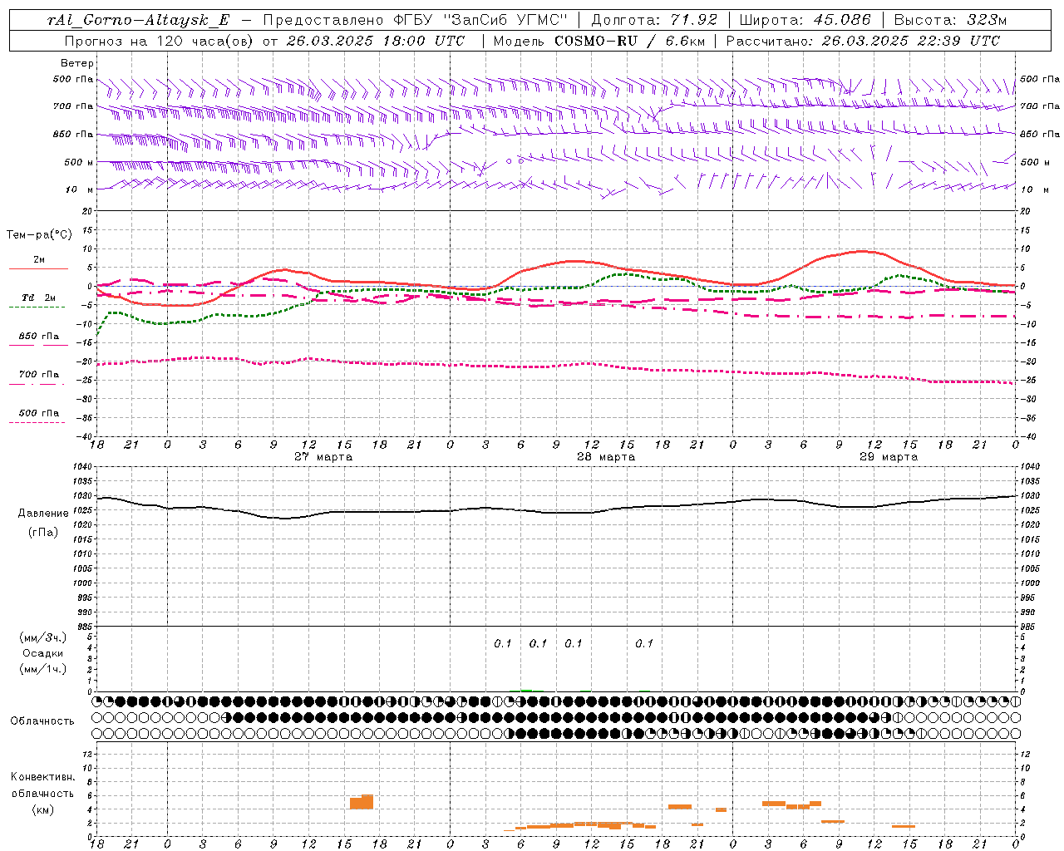
Task: Click -40 on the left temperature axis
Action: coord(86,436)
